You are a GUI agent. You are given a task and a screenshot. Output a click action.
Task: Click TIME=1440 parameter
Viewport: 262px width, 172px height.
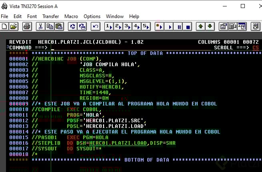pos(95,93)
